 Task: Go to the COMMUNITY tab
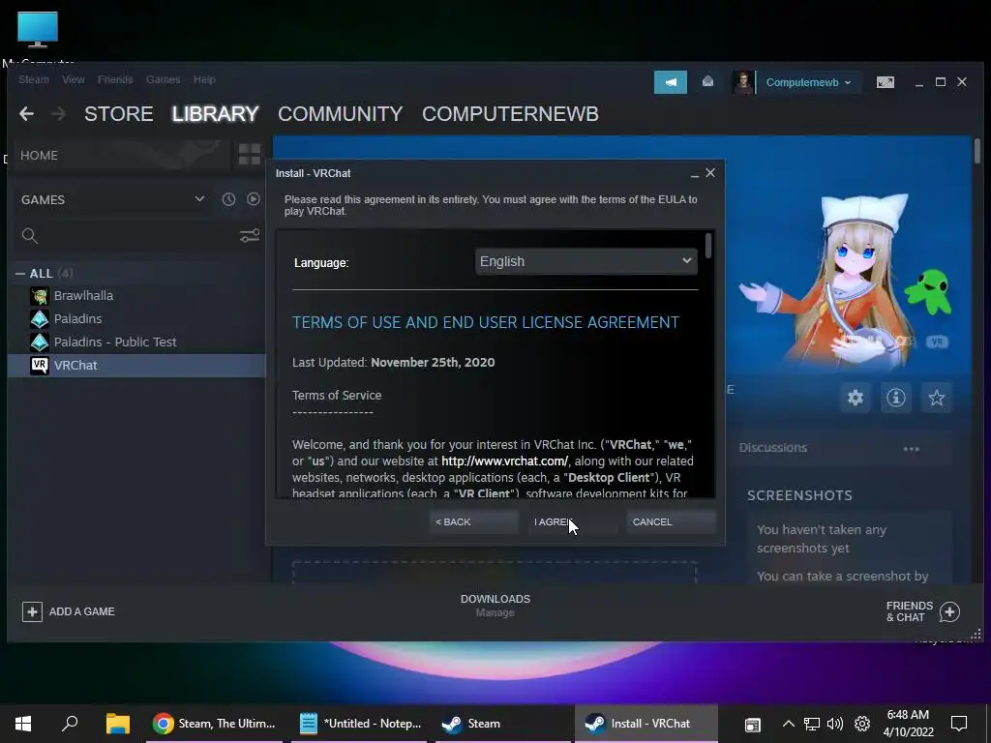[x=340, y=114]
